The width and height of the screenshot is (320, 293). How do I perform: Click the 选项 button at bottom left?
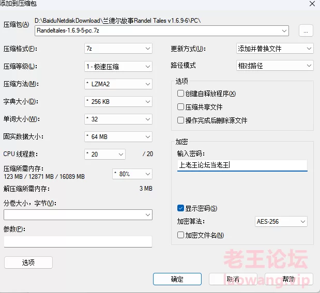coord(28,263)
